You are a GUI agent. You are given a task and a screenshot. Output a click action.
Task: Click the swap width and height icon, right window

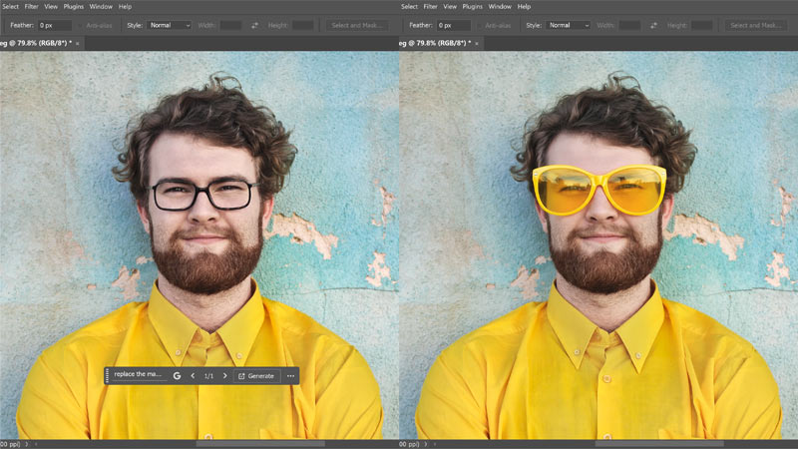pyautogui.click(x=653, y=26)
